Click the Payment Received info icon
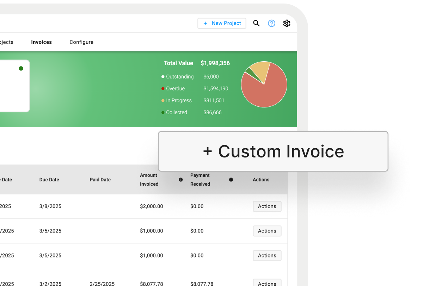 tap(231, 180)
